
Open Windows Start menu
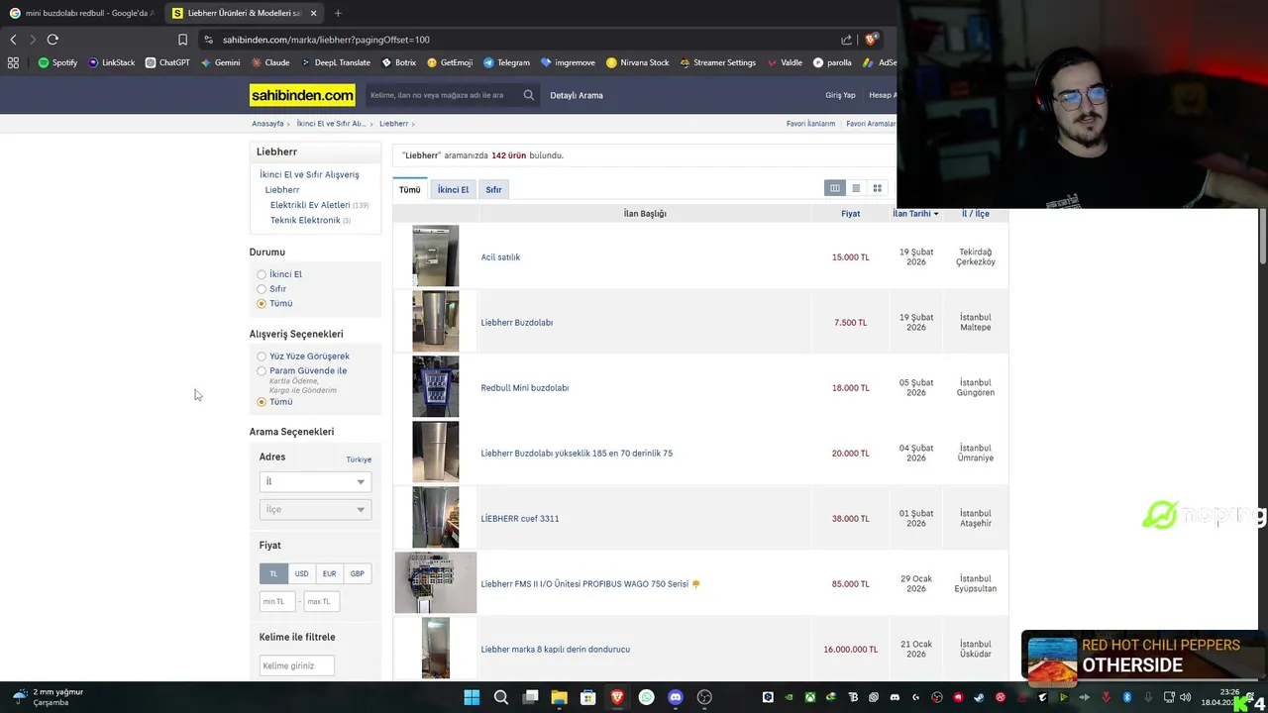click(472, 697)
